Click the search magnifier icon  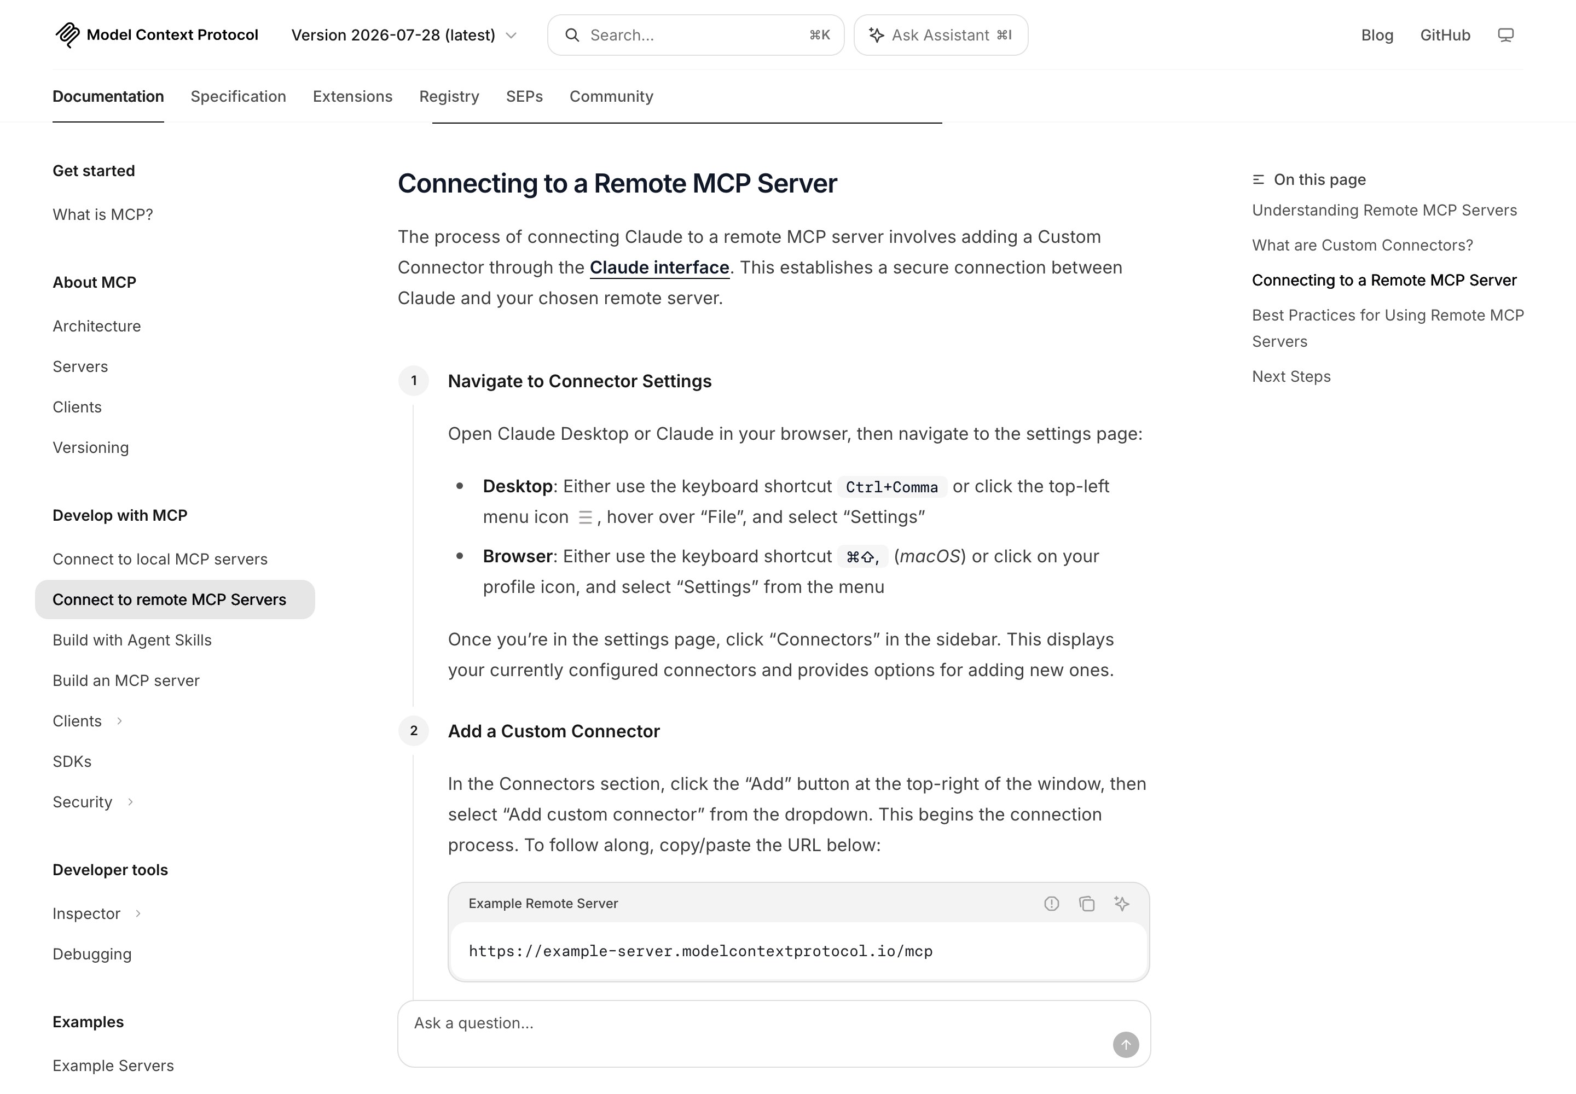pyautogui.click(x=572, y=35)
